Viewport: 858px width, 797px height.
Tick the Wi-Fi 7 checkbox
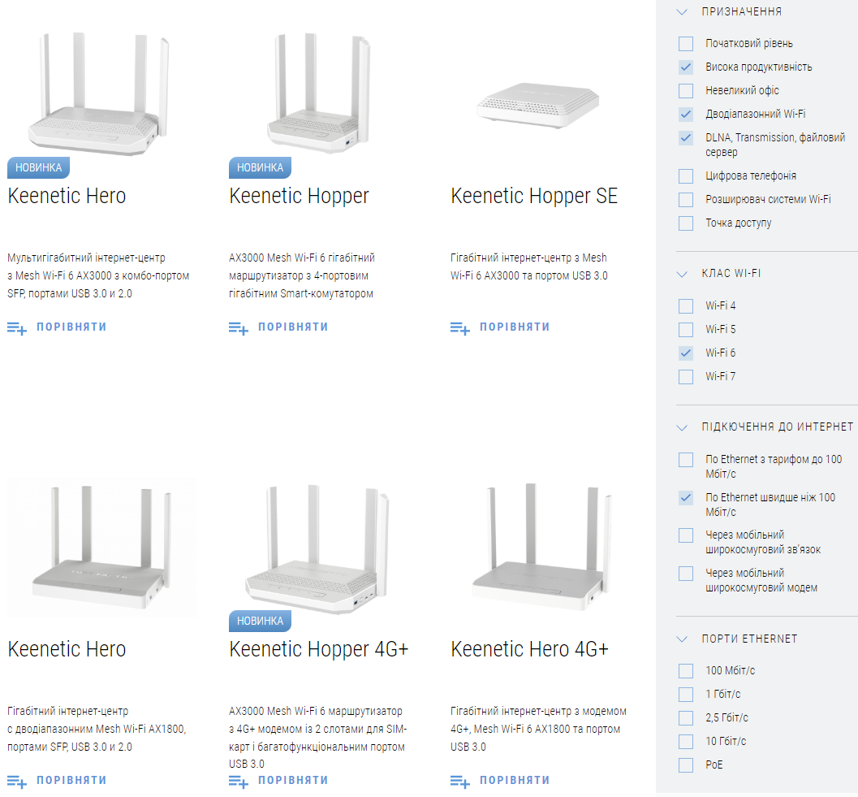(x=686, y=377)
